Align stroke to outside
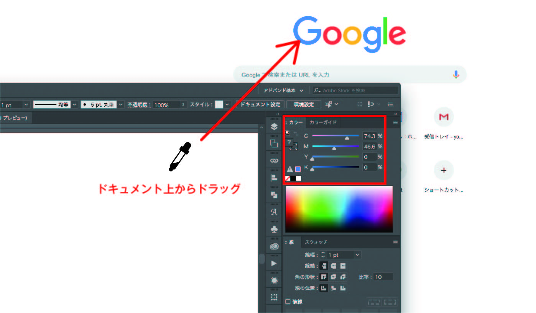This screenshot has width=536, height=313. click(x=343, y=288)
